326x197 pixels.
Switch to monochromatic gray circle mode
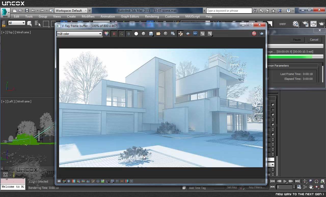click(x=144, y=34)
